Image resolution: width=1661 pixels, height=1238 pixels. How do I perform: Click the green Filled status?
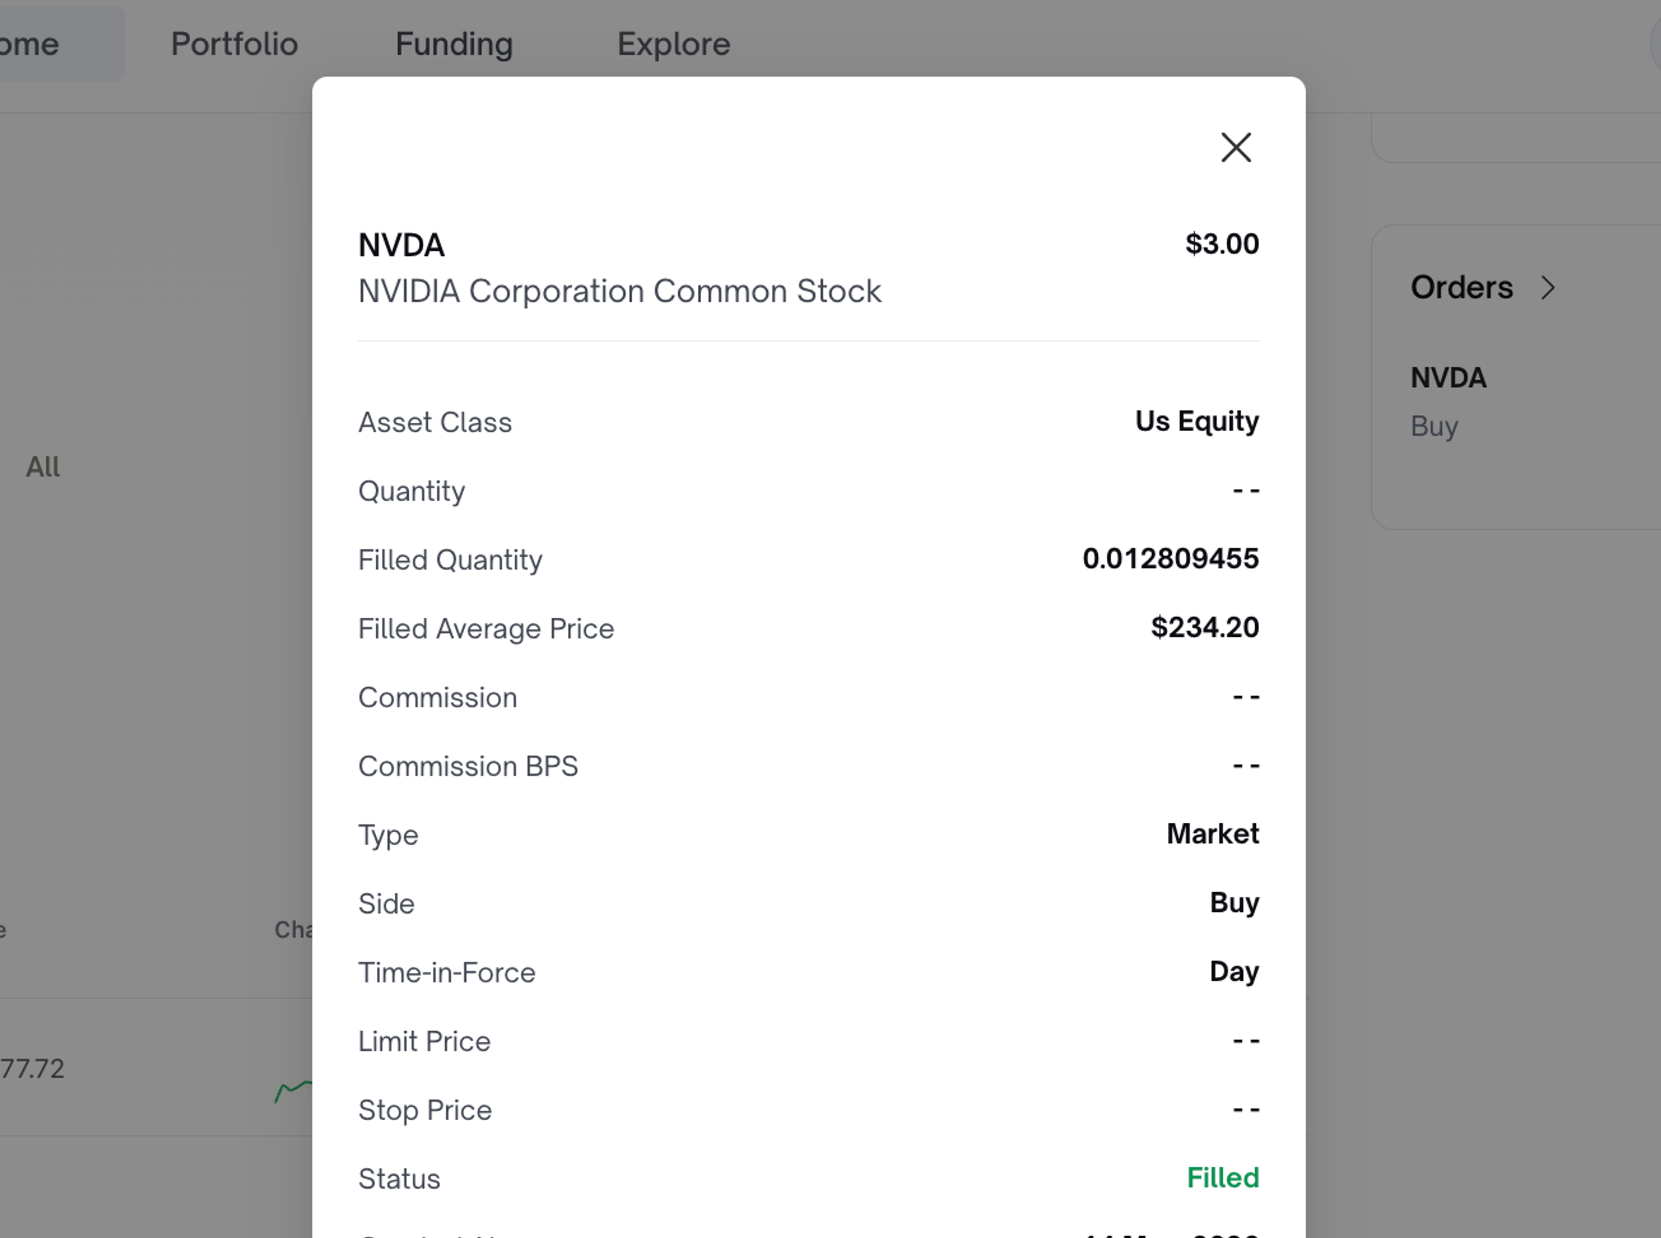(1223, 1178)
